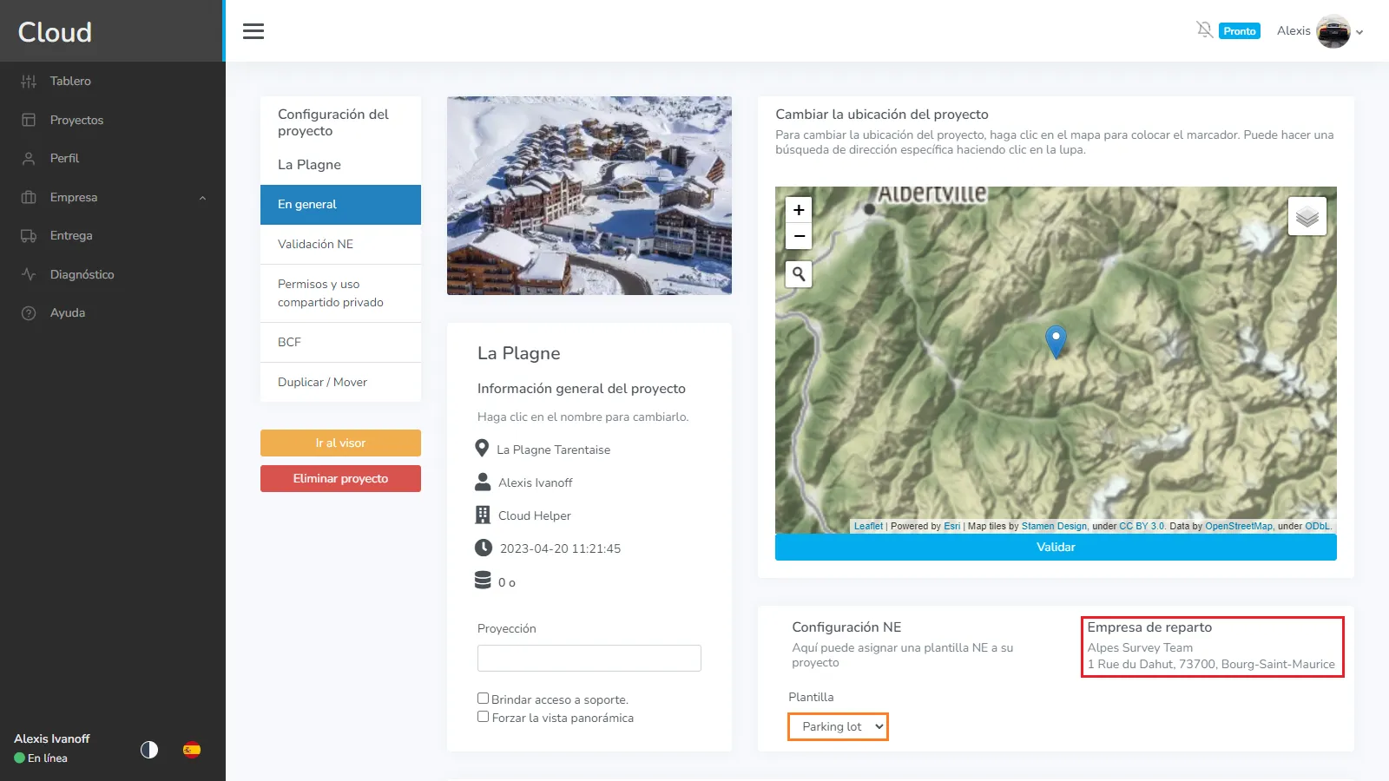Click the La Plagne project thumbnail image
This screenshot has height=781, width=1389.
[x=589, y=195]
